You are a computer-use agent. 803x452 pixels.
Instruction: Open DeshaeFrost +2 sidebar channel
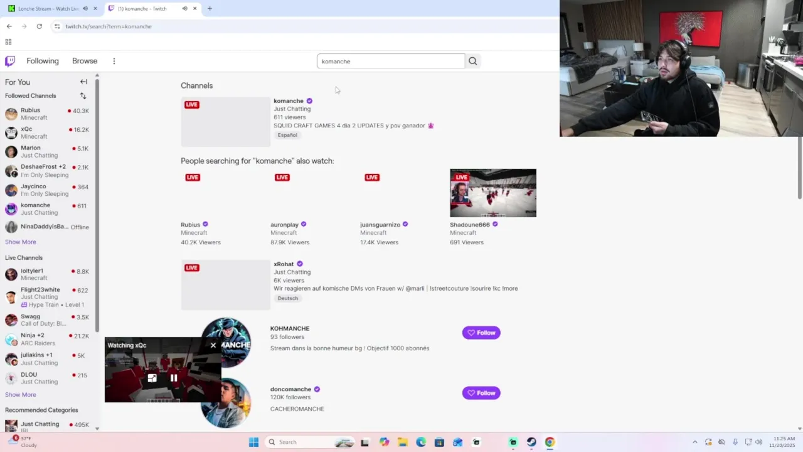pyautogui.click(x=47, y=171)
